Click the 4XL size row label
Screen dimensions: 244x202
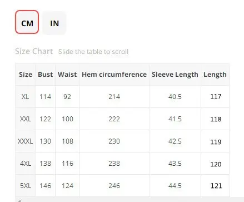[x=26, y=164]
